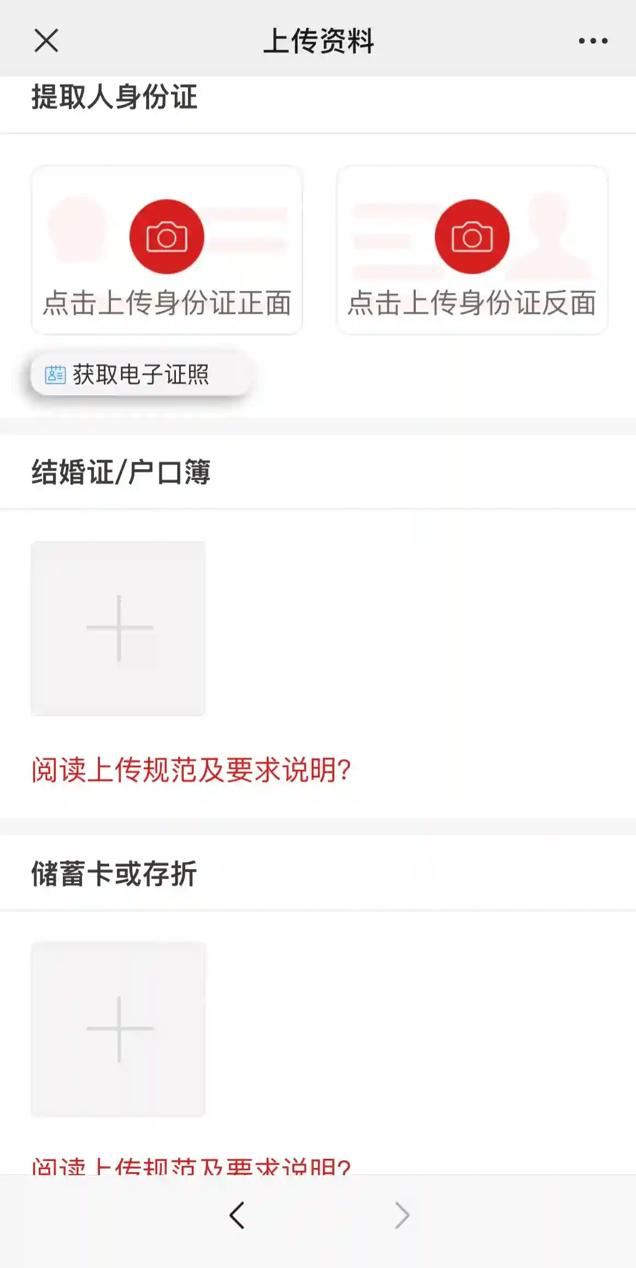Tap the camera icon for ID card front
The image size is (636, 1268).
click(x=167, y=237)
